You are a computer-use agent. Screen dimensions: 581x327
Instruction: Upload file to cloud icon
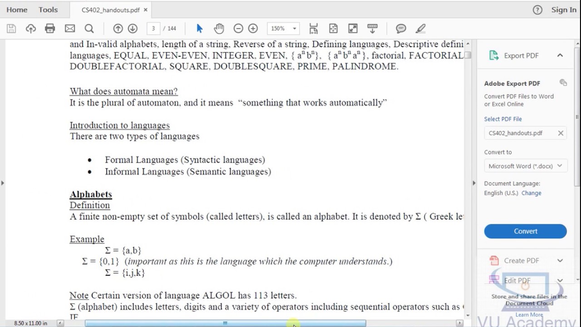[x=31, y=29]
